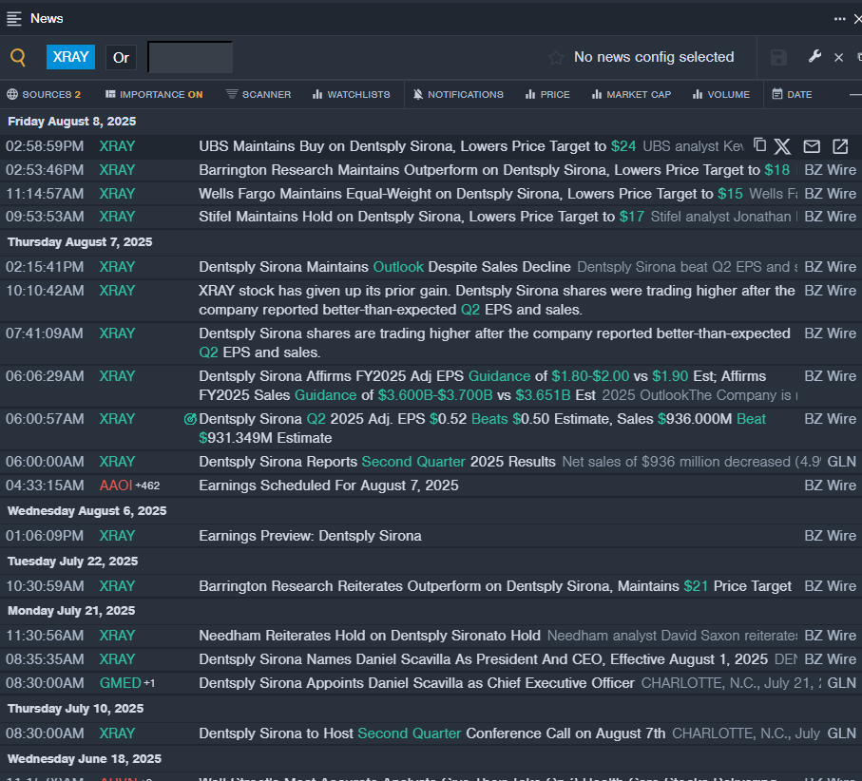Image resolution: width=862 pixels, height=781 pixels.
Task: Click the XRAY search tag
Action: click(x=71, y=57)
